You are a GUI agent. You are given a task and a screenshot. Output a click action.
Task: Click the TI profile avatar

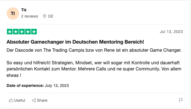point(13,13)
